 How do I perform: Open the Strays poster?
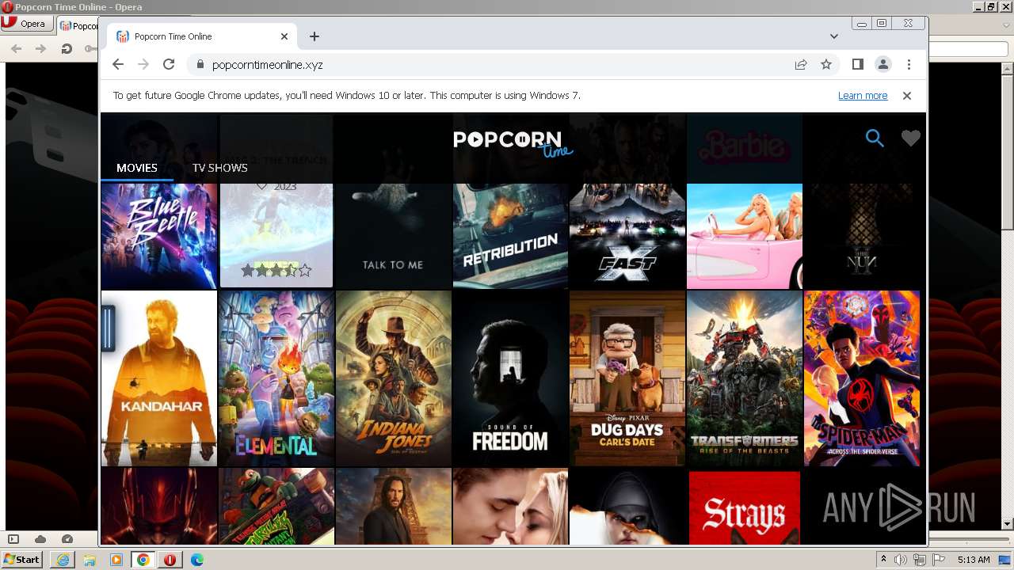click(x=745, y=506)
